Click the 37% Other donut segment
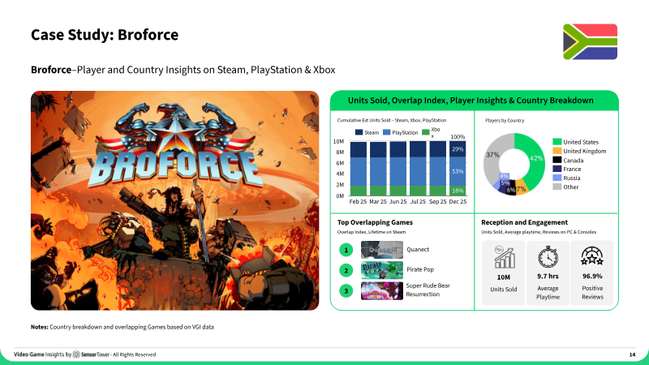The image size is (649, 365). click(496, 155)
